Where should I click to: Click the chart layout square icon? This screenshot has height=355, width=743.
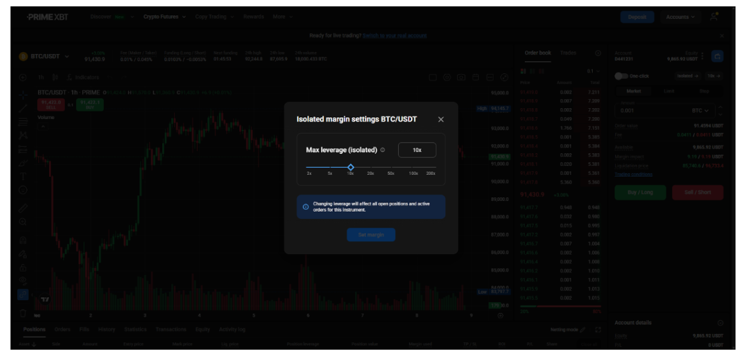point(433,77)
